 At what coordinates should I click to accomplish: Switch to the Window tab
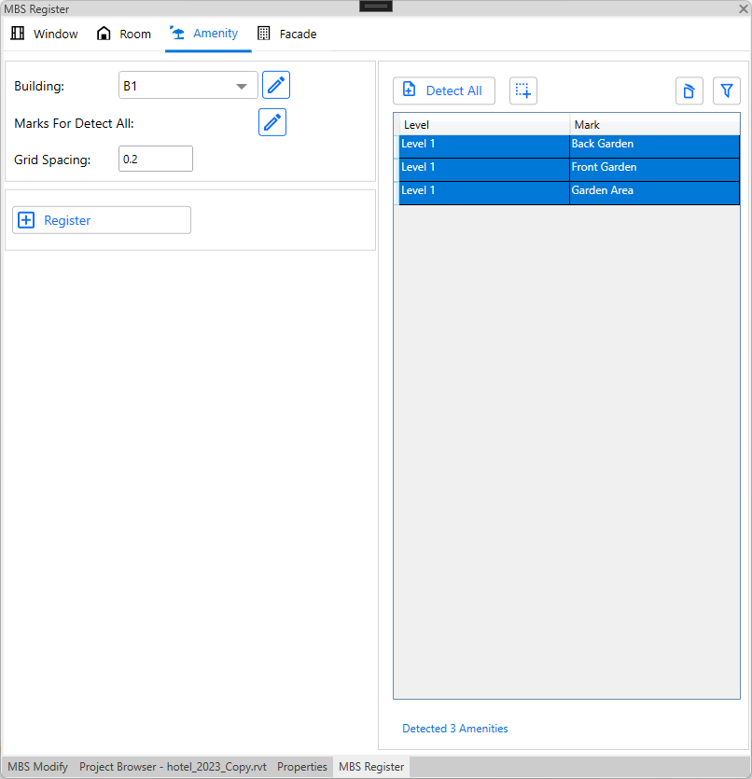pos(45,34)
